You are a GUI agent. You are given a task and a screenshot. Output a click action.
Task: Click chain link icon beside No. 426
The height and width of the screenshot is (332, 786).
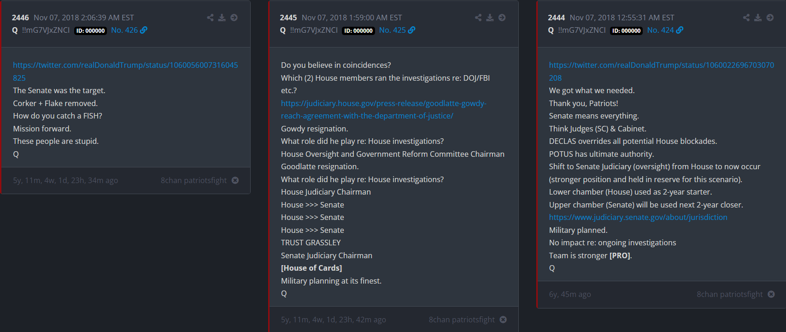(x=144, y=30)
